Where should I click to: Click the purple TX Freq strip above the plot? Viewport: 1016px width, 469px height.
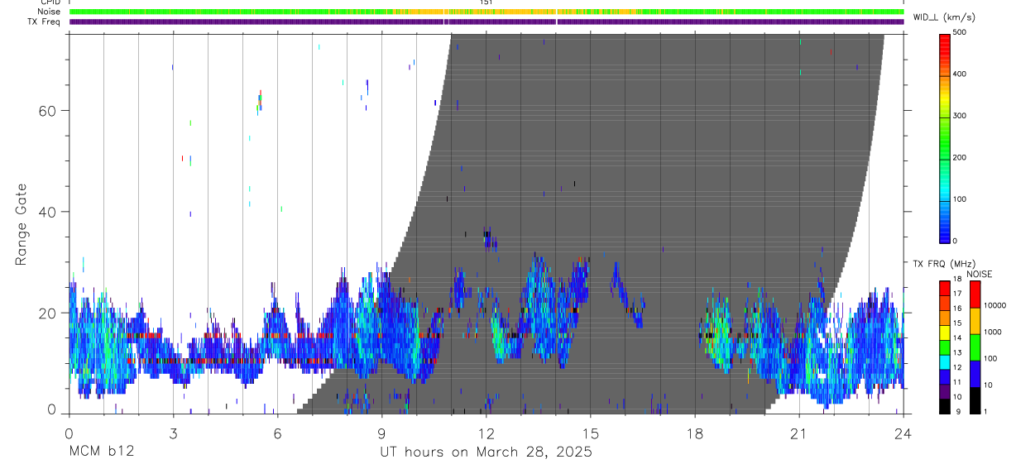click(x=486, y=22)
